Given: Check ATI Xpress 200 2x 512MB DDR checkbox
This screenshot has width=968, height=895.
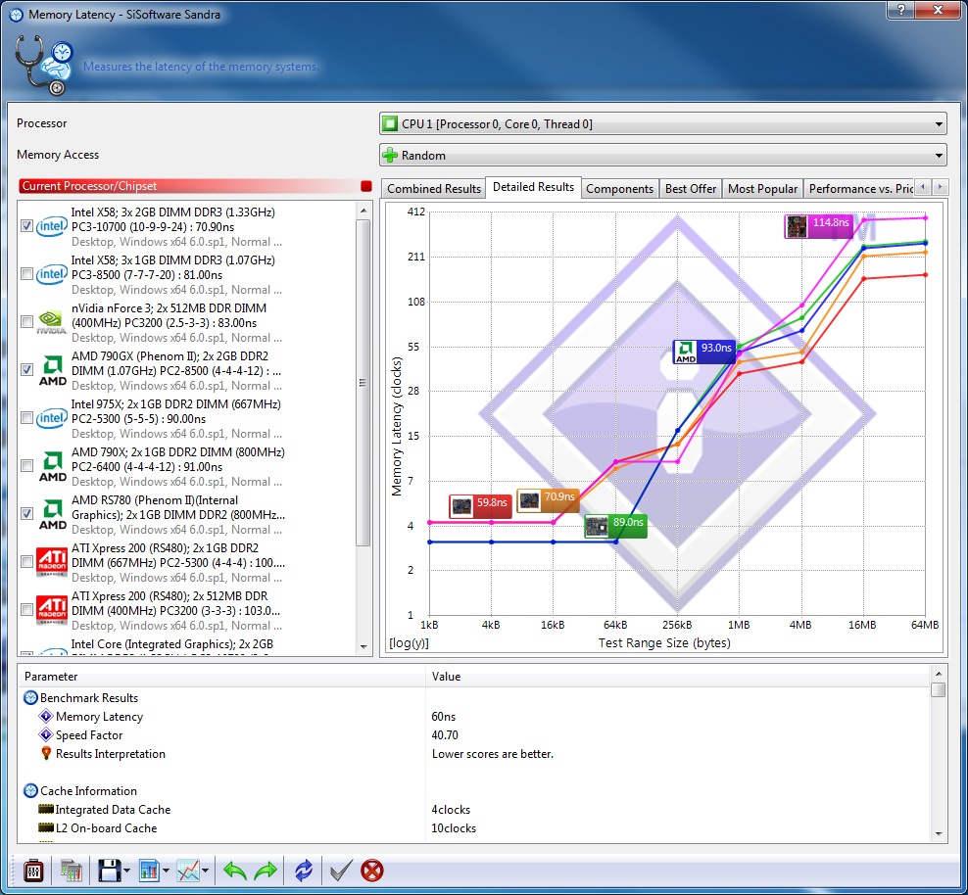Looking at the screenshot, I should pos(26,610).
